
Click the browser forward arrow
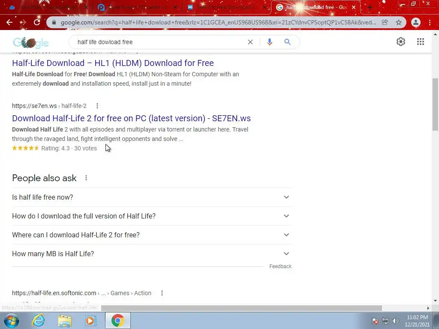tap(23, 22)
